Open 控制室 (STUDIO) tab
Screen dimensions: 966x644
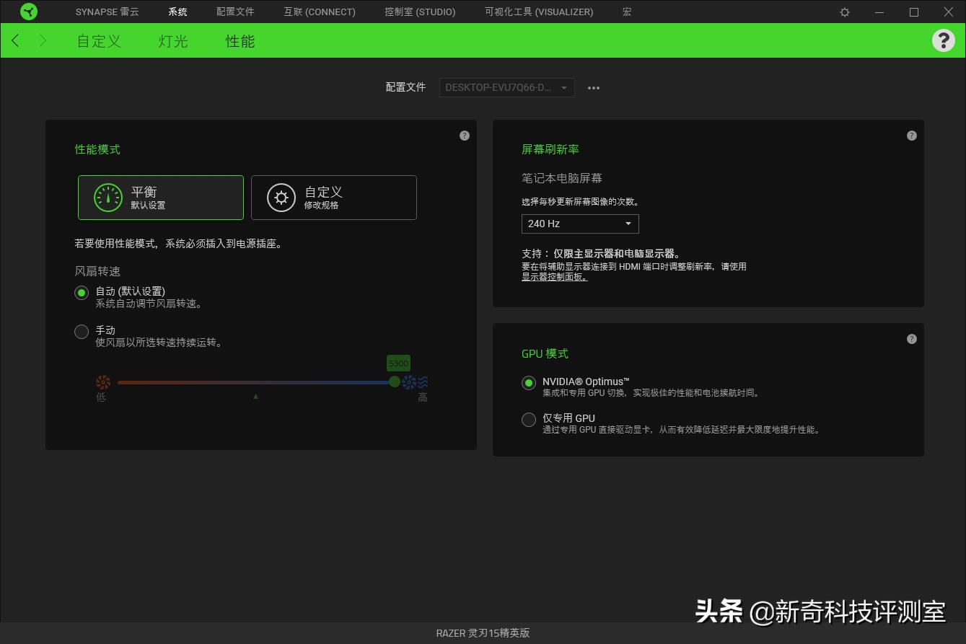(x=420, y=12)
